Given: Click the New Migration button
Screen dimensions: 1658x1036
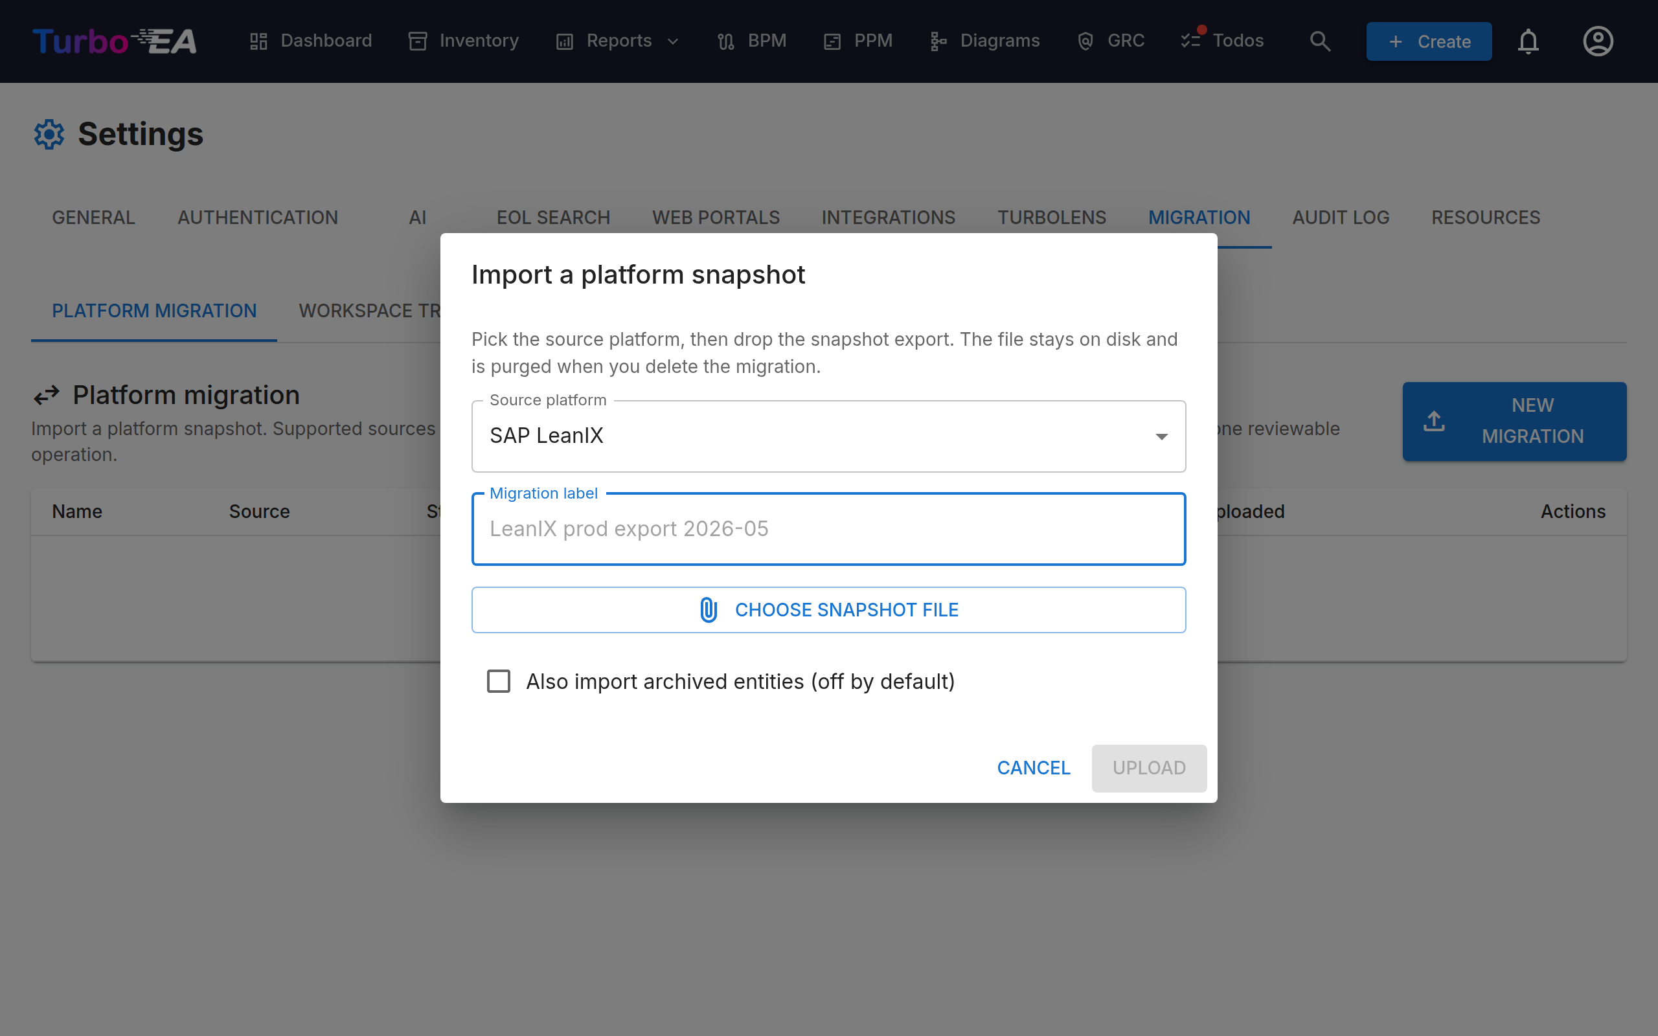Looking at the screenshot, I should [1514, 421].
